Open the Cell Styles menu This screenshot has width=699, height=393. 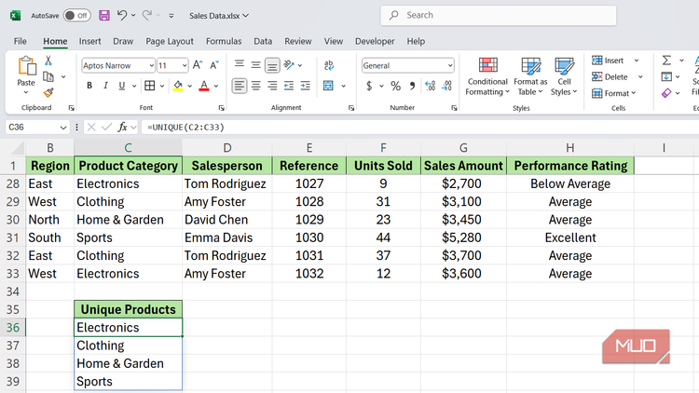(x=564, y=76)
